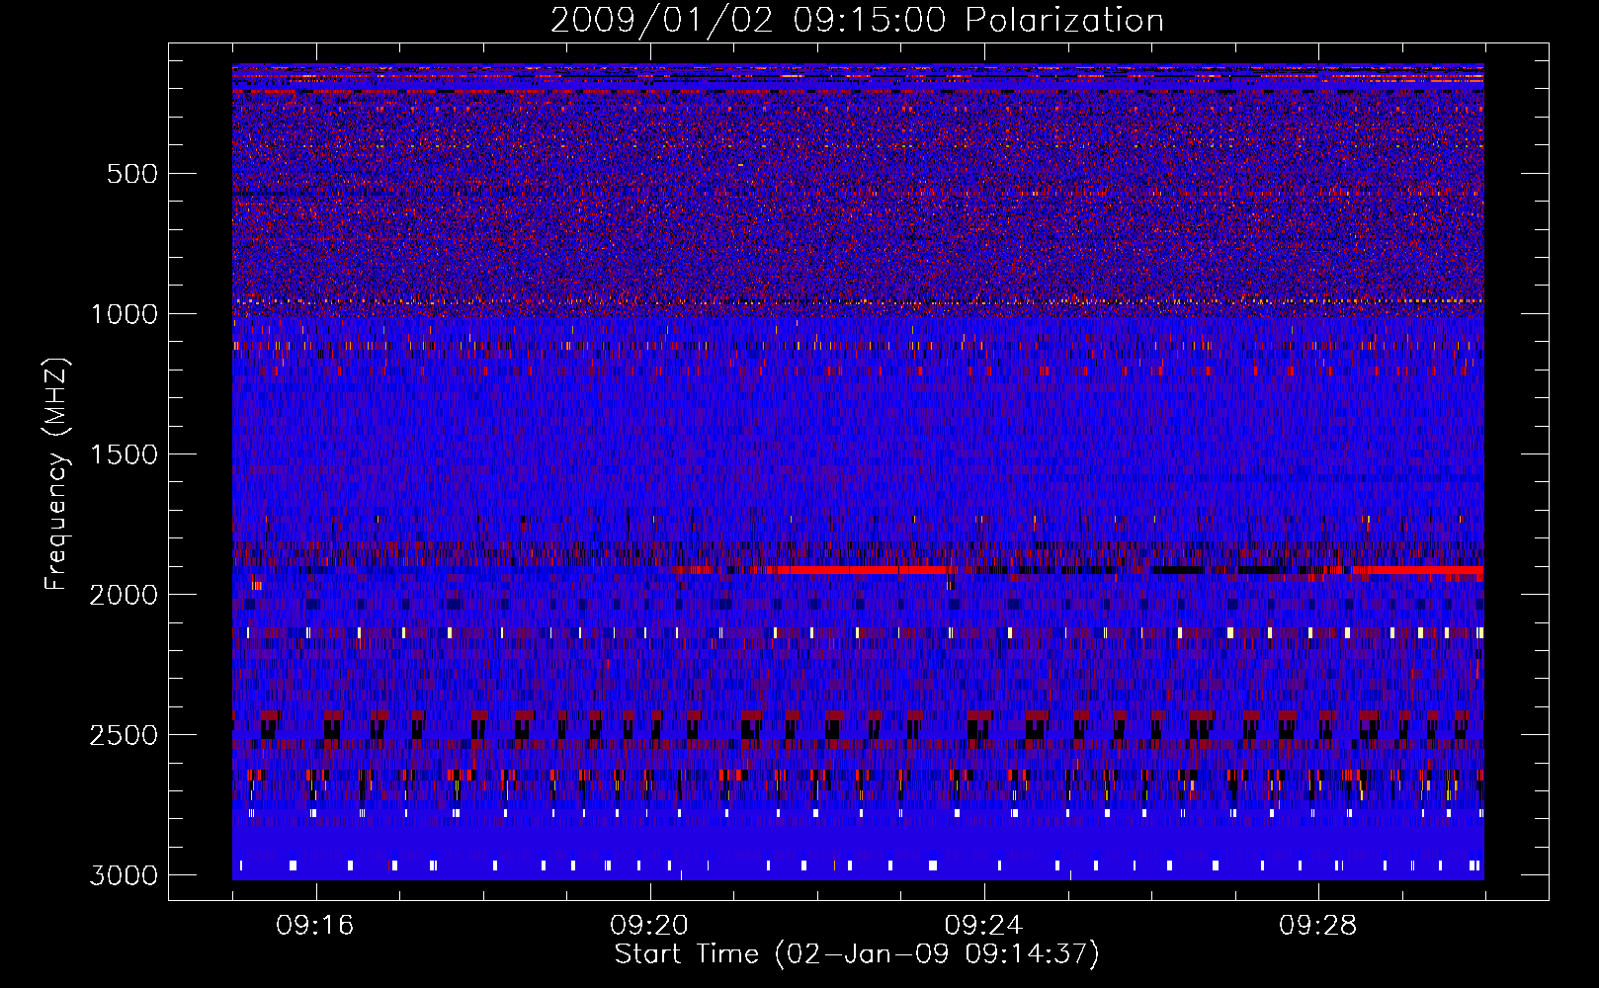Click the 3000 frequency tick label
This screenshot has height=988, width=1599.
point(125,875)
